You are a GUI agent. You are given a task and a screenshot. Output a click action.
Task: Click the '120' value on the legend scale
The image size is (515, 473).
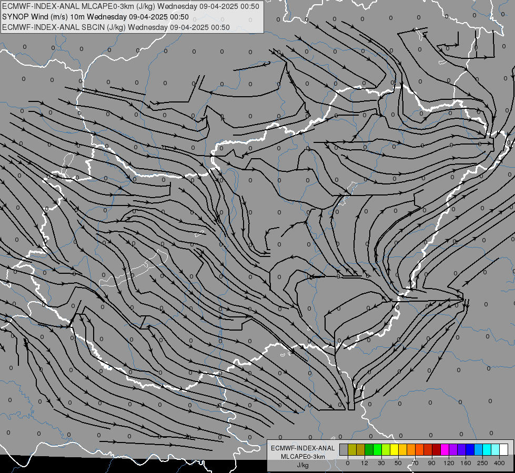tap(449, 463)
